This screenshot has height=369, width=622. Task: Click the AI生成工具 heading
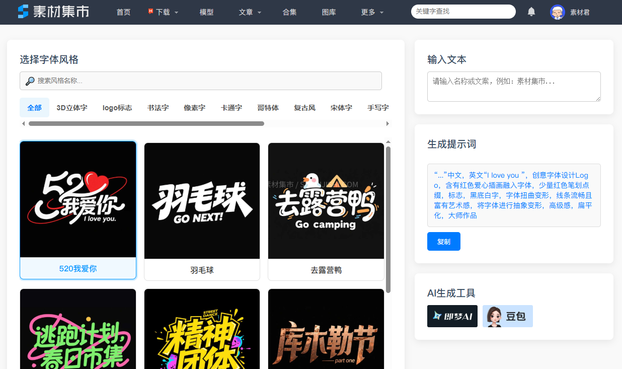(x=451, y=293)
